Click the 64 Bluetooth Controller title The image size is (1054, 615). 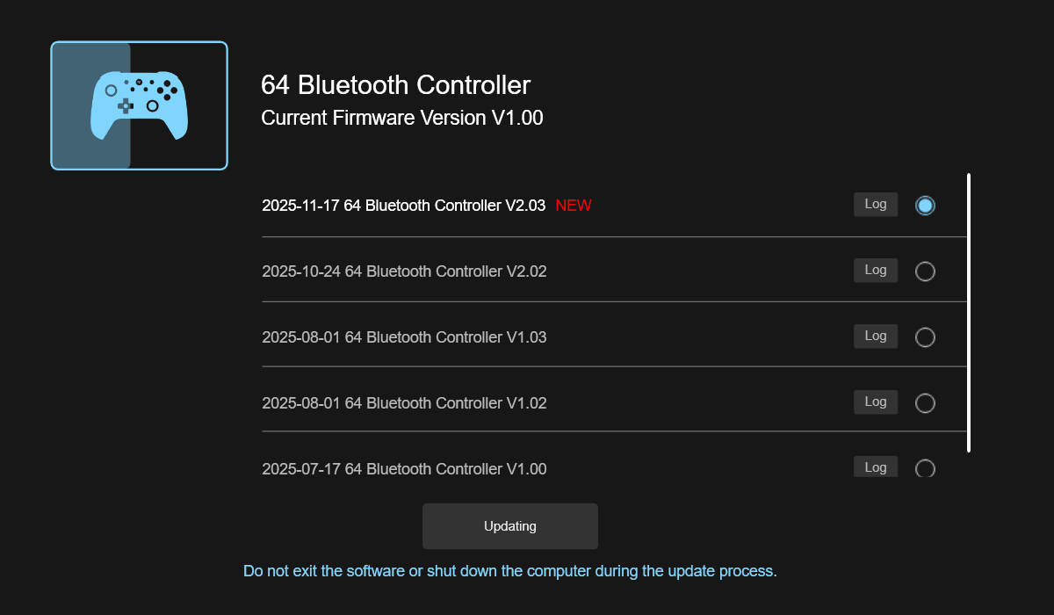pyautogui.click(x=395, y=85)
